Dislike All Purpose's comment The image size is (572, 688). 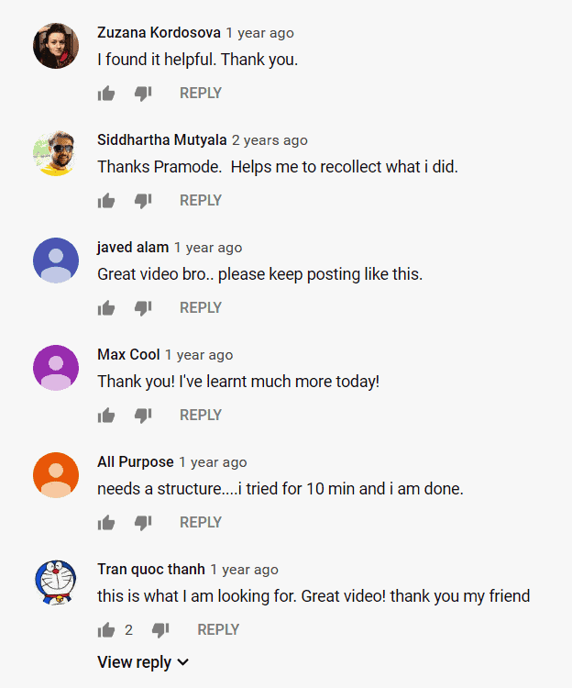[x=142, y=523]
